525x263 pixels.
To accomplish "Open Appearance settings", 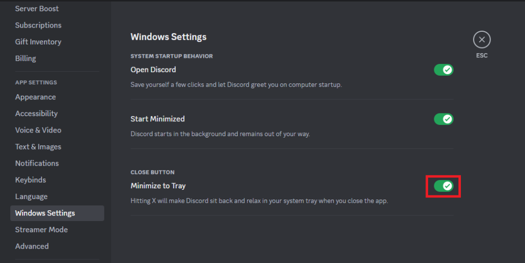I will tap(35, 97).
